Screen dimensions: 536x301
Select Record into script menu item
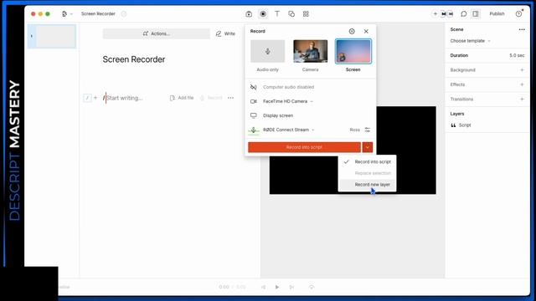point(368,161)
